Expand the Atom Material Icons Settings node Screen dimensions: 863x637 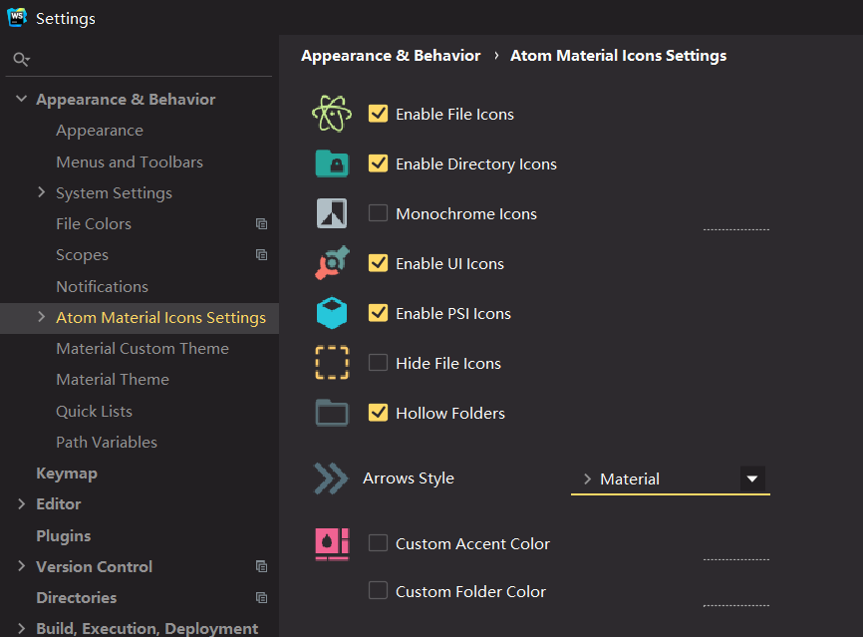(41, 317)
